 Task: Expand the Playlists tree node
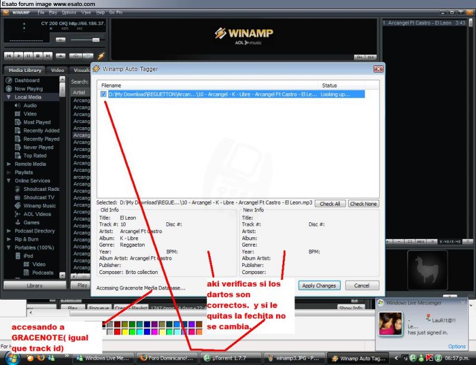pyautogui.click(x=9, y=172)
